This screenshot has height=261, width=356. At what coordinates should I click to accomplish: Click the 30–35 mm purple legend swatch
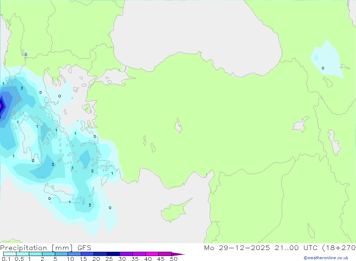126,254
